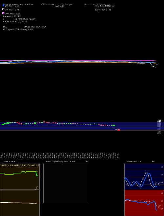
Task: Select the '200 Day - 0.95' label
Action: coord(13,14)
